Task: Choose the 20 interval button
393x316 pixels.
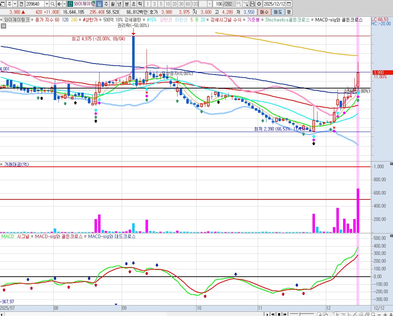Action: 175,4
